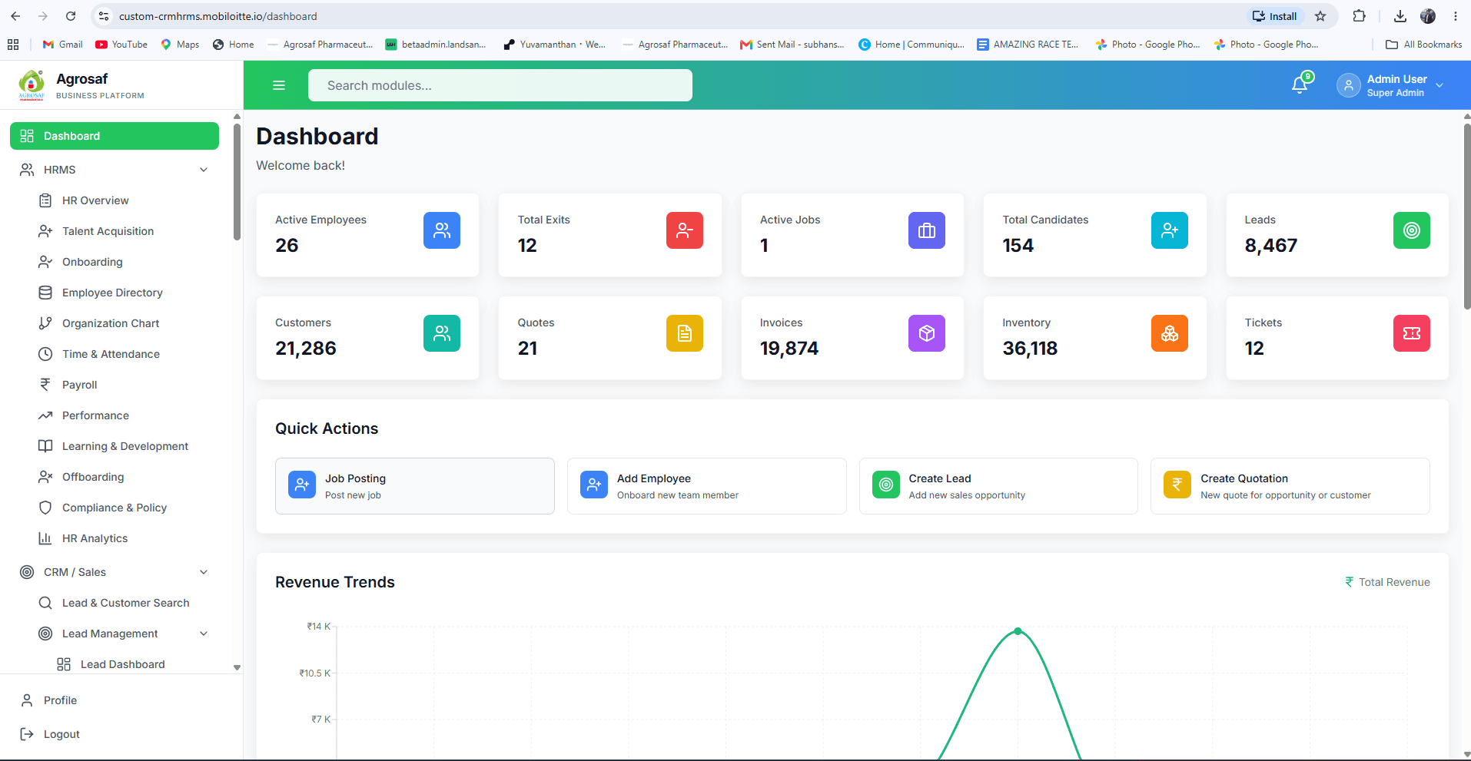This screenshot has height=761, width=1471.
Task: Open the All Bookmarks folder
Action: (x=1423, y=45)
